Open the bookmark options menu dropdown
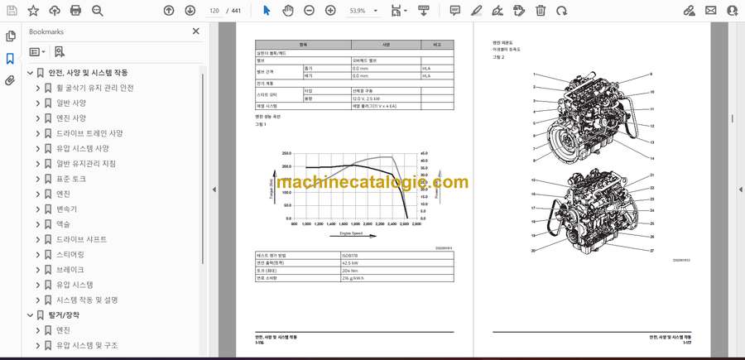The width and height of the screenshot is (745, 360). pos(37,51)
